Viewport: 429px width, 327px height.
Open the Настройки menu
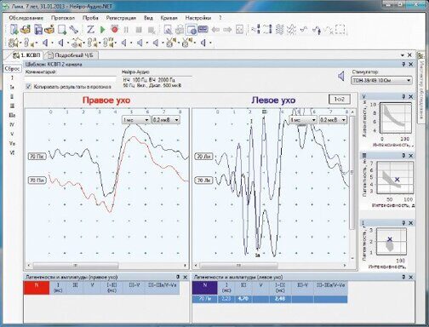(x=198, y=18)
